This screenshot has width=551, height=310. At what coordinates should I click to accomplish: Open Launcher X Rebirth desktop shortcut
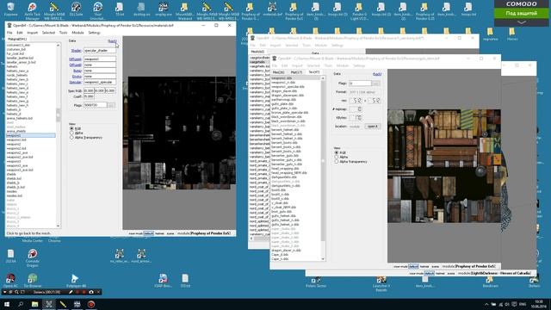[x=381, y=284]
